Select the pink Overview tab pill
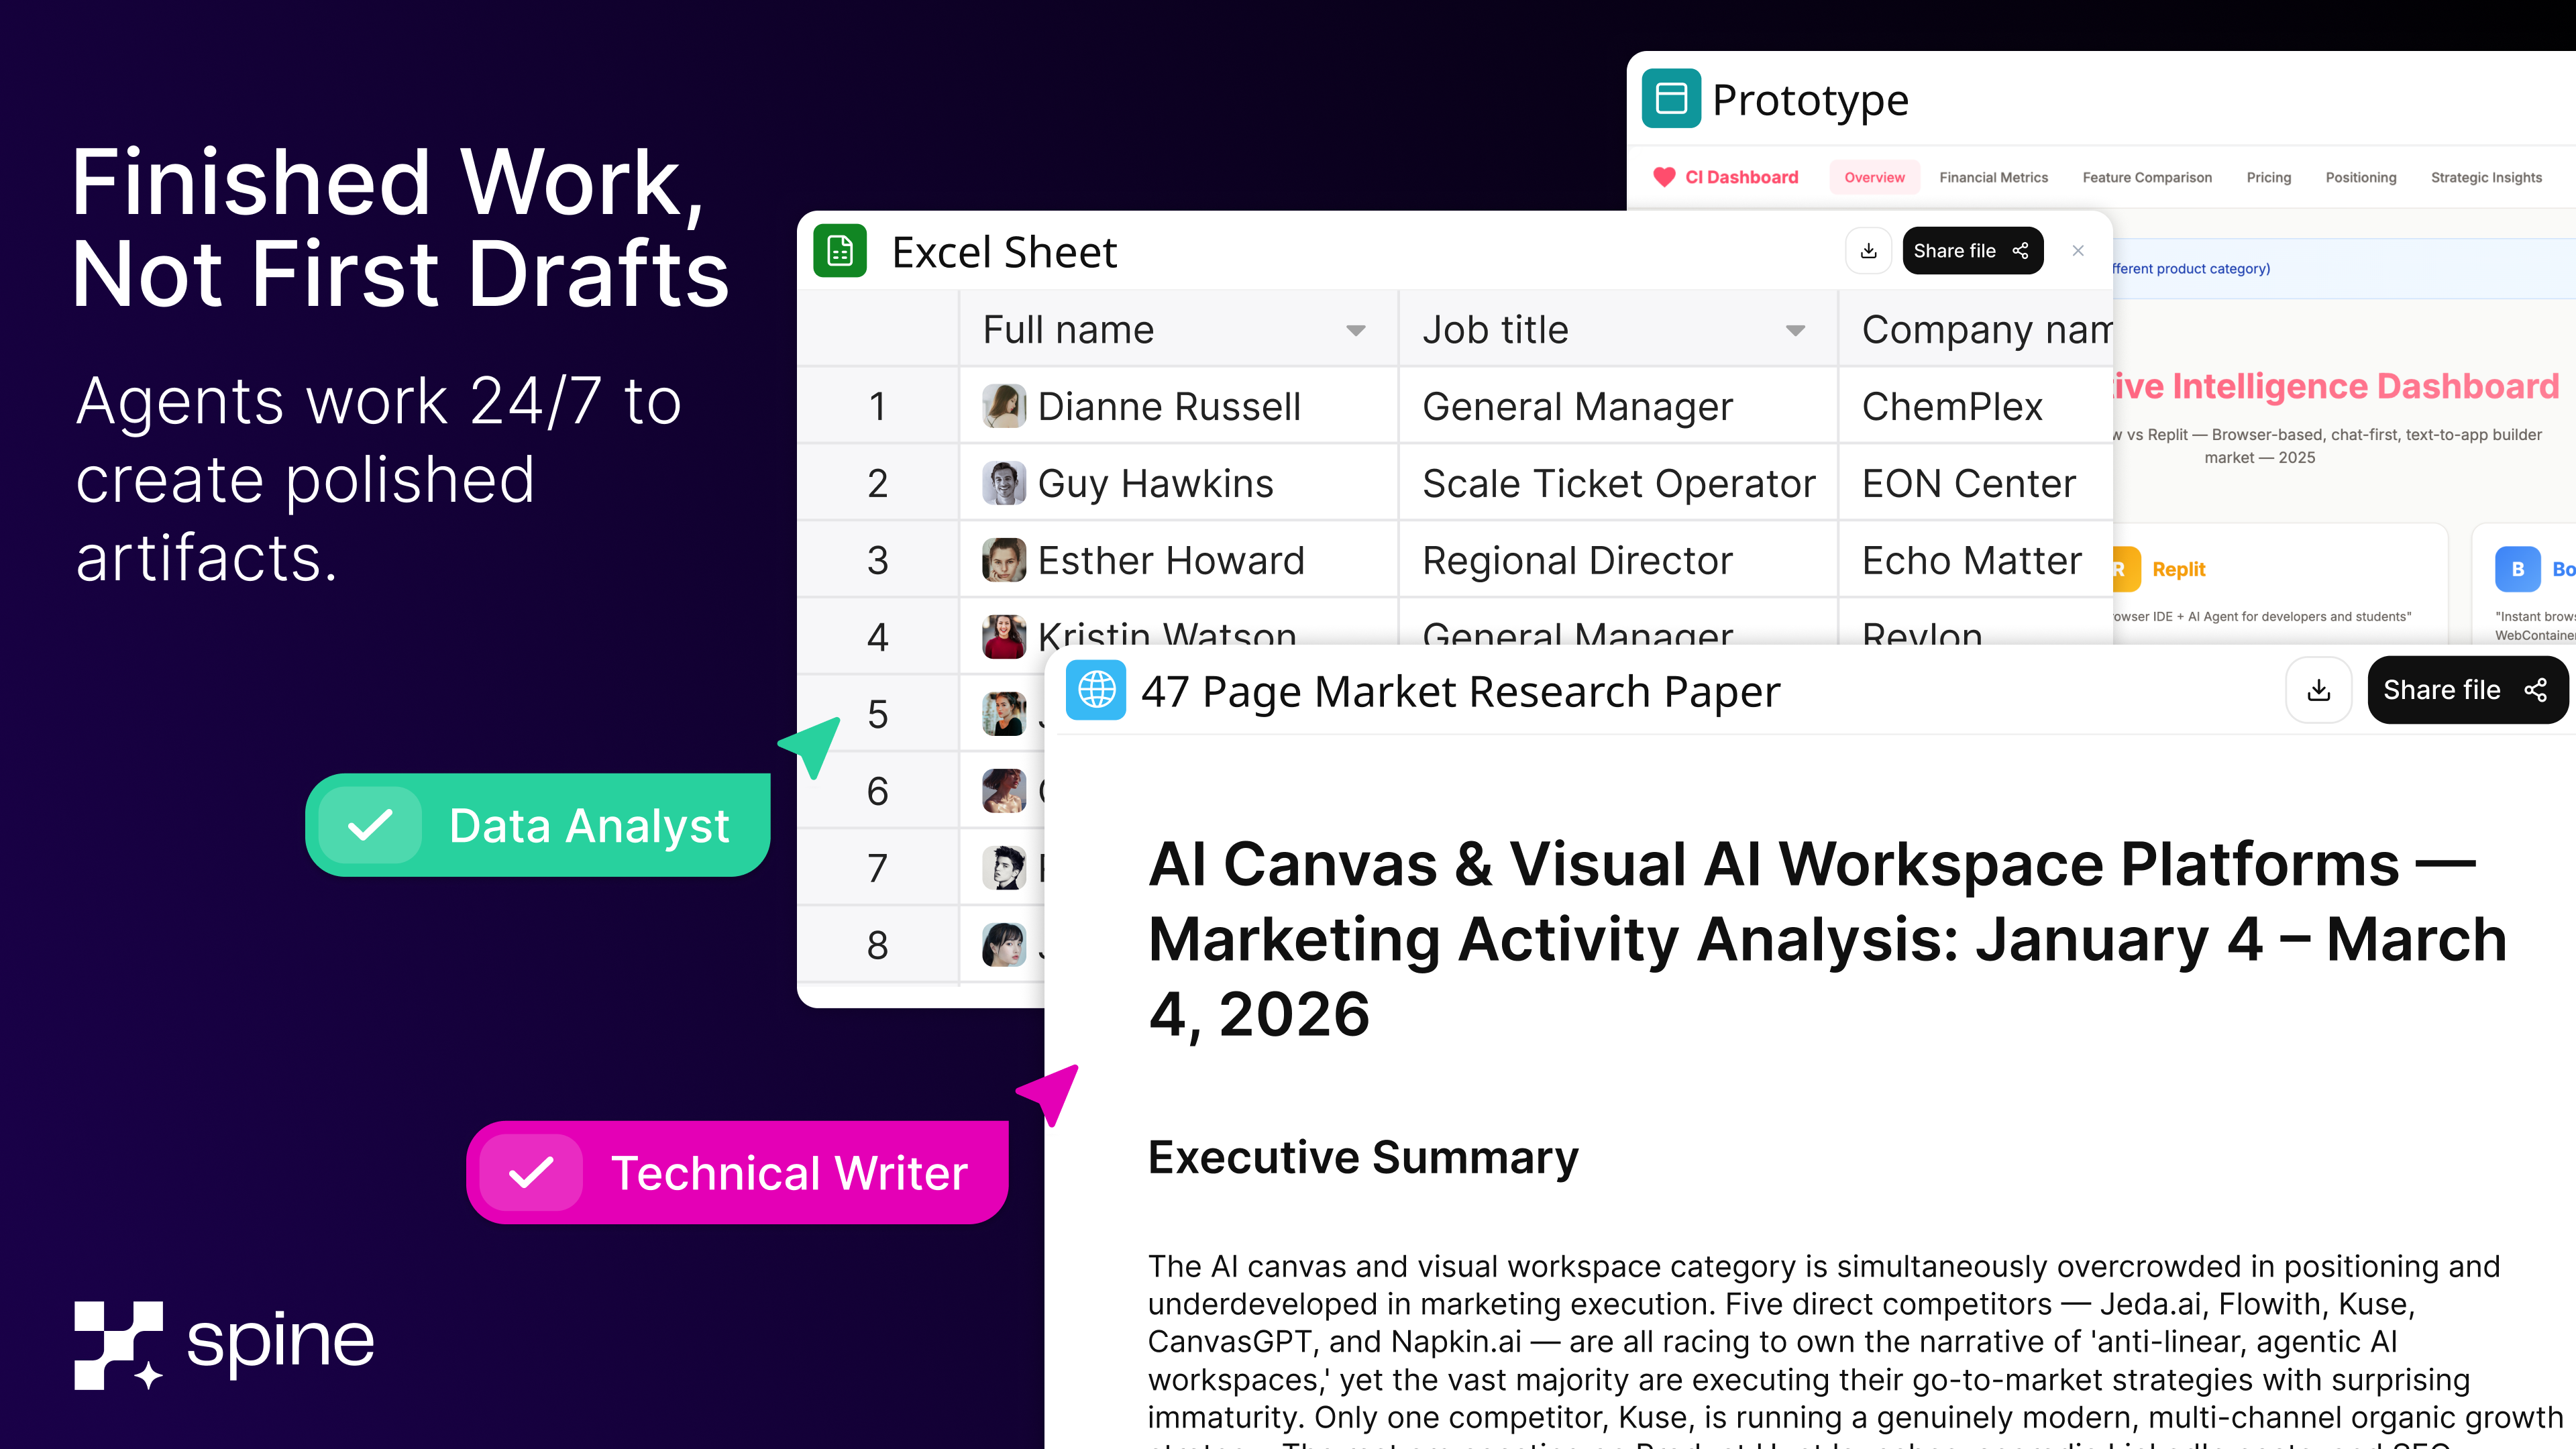The image size is (2576, 1449). point(1874,177)
